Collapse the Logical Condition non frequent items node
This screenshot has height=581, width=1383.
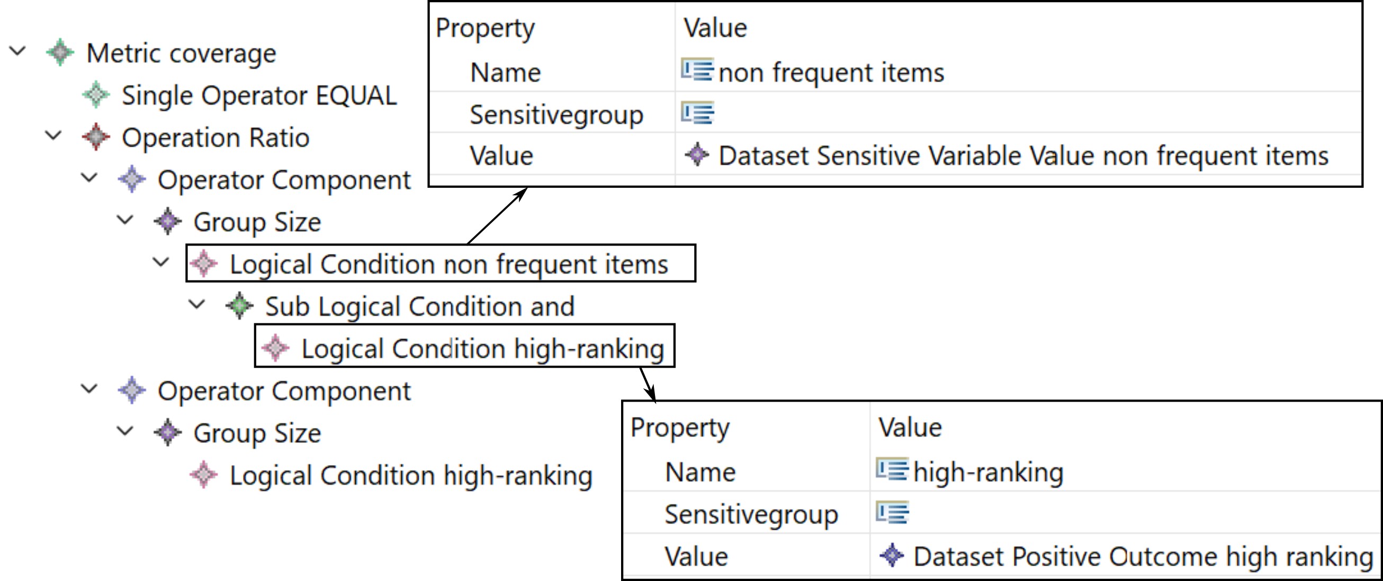161,262
